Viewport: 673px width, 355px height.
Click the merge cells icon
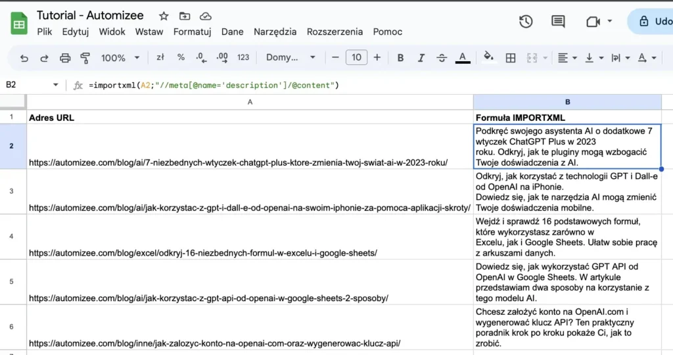532,58
